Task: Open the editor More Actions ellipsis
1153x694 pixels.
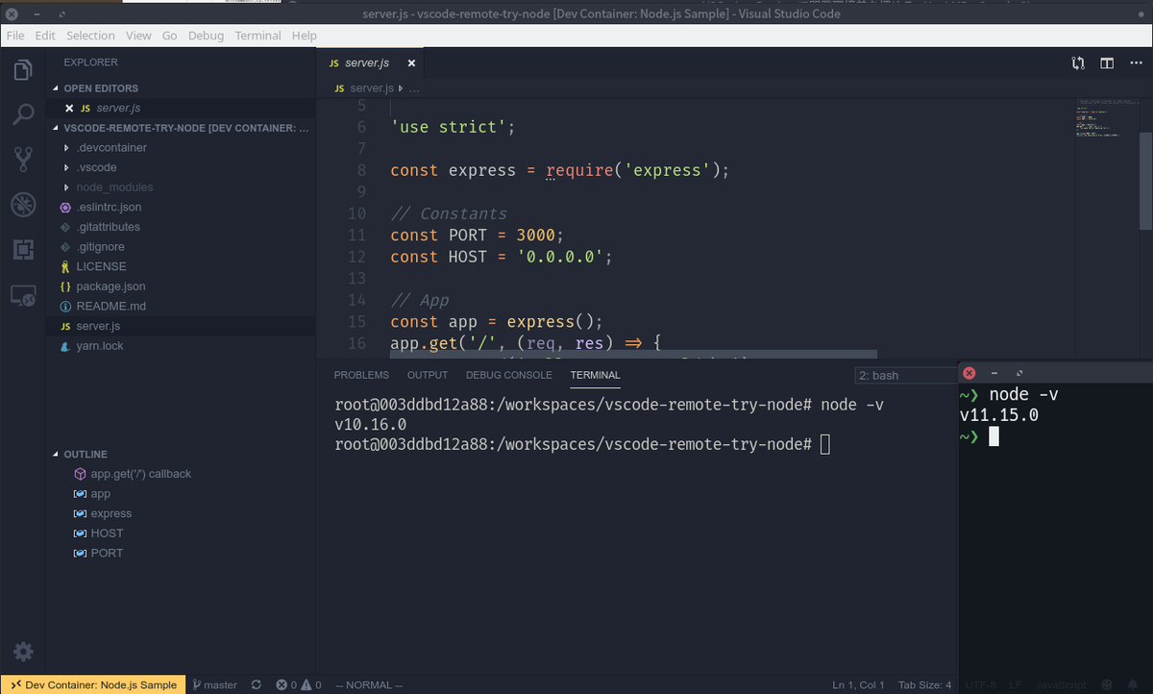Action: tap(1134, 63)
